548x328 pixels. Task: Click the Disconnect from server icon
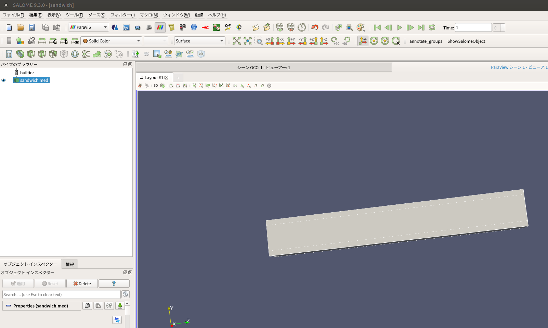291,27
